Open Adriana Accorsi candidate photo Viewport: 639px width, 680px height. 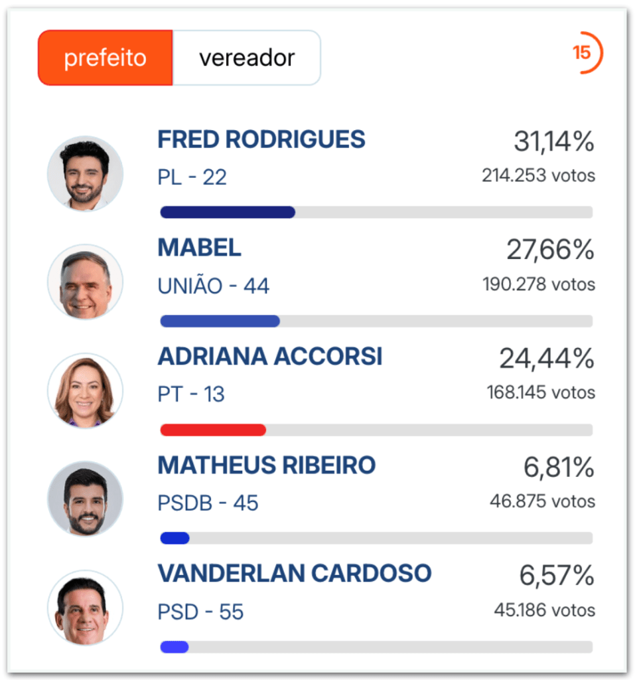coord(86,390)
